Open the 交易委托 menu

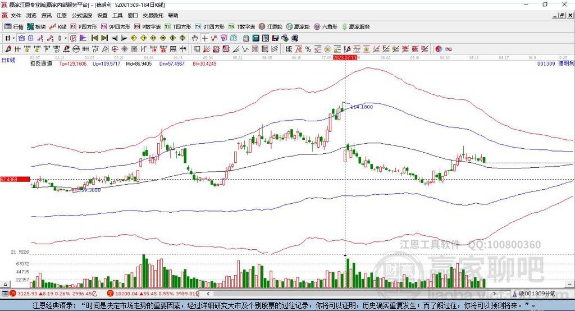[153, 15]
